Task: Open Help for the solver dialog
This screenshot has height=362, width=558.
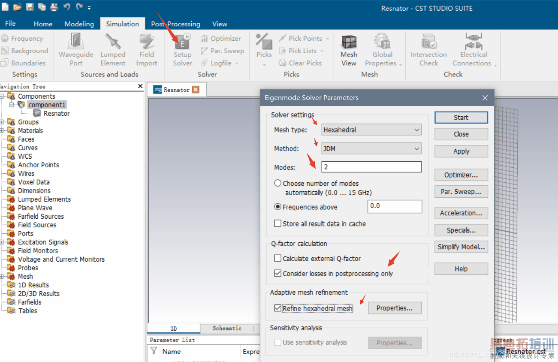Action: (x=461, y=269)
